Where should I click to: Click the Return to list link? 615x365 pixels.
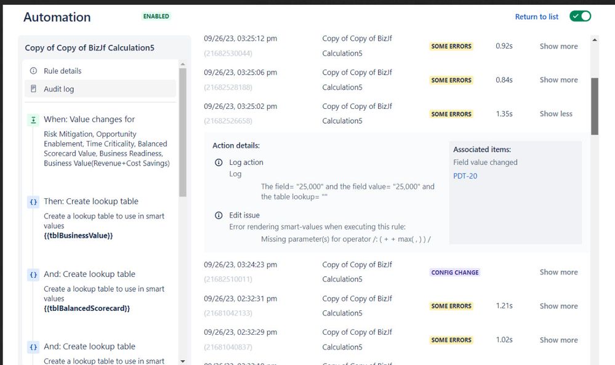pos(537,17)
